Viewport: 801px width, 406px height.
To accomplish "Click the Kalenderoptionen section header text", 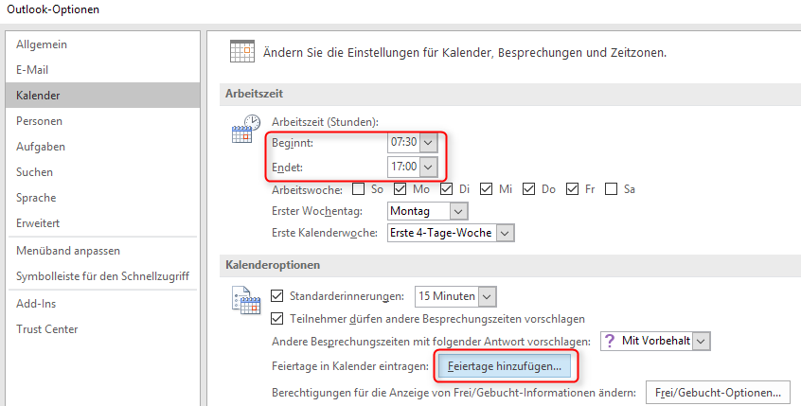I will pos(273,265).
